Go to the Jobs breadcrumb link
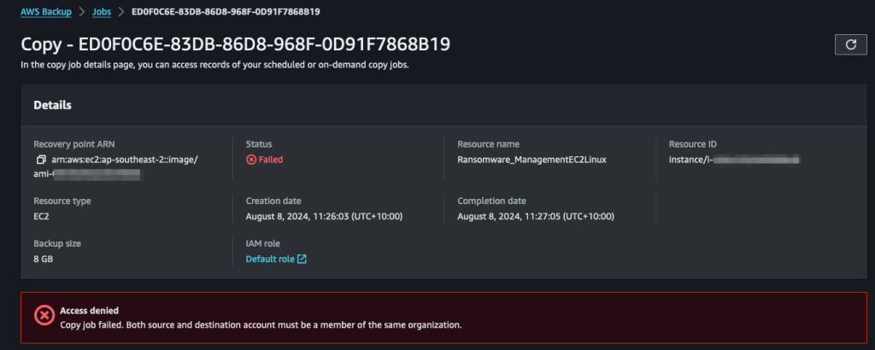Screen dimensions: 875x350 point(102,12)
